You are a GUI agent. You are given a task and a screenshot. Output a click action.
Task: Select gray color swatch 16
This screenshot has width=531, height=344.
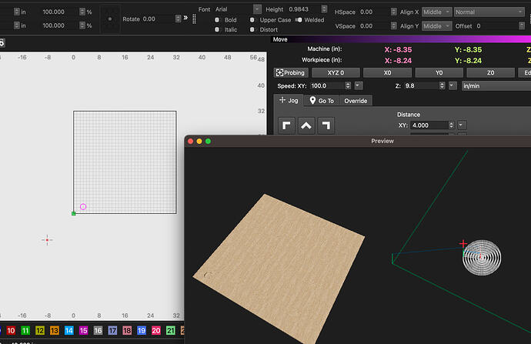pos(99,330)
